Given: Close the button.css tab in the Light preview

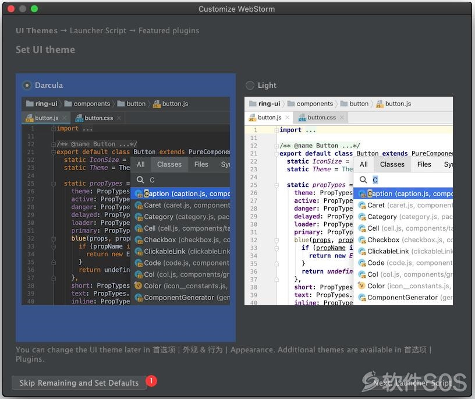Looking at the screenshot, I should click(342, 118).
